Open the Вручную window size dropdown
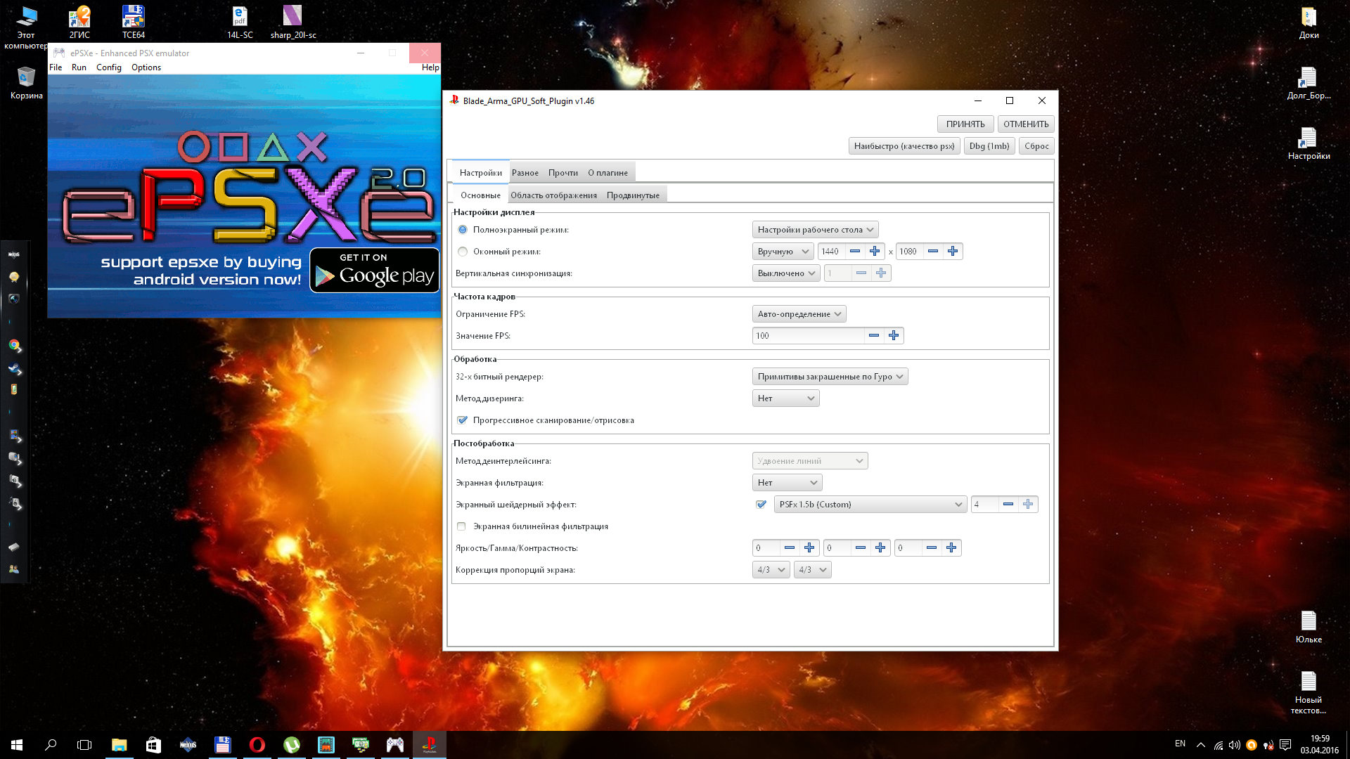This screenshot has height=759, width=1350. [x=783, y=252]
